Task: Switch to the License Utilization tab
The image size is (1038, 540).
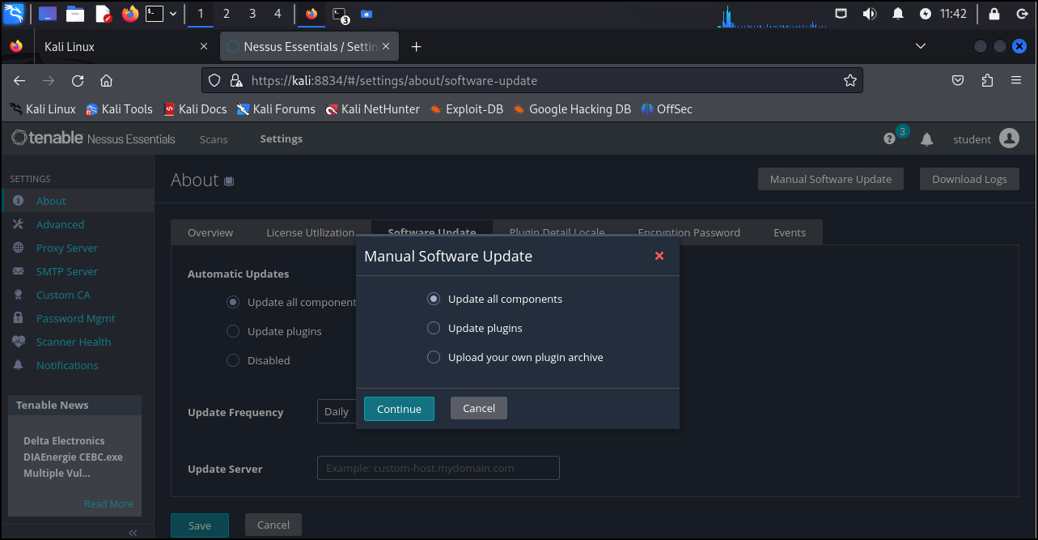Action: pos(311,232)
